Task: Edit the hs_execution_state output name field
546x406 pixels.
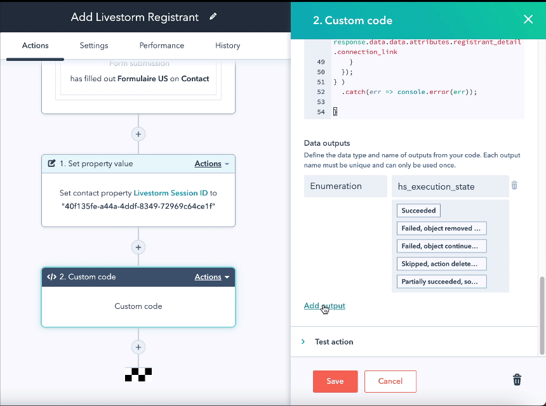Action: pos(450,186)
